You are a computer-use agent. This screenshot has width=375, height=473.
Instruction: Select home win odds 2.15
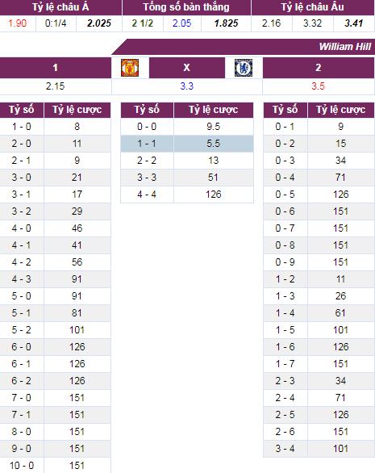pos(55,86)
